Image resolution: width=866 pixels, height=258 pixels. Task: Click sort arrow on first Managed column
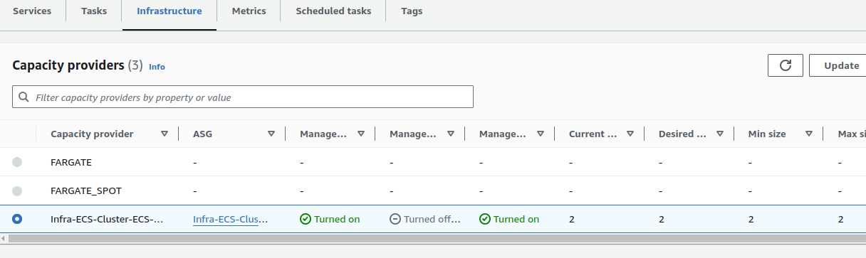(361, 134)
